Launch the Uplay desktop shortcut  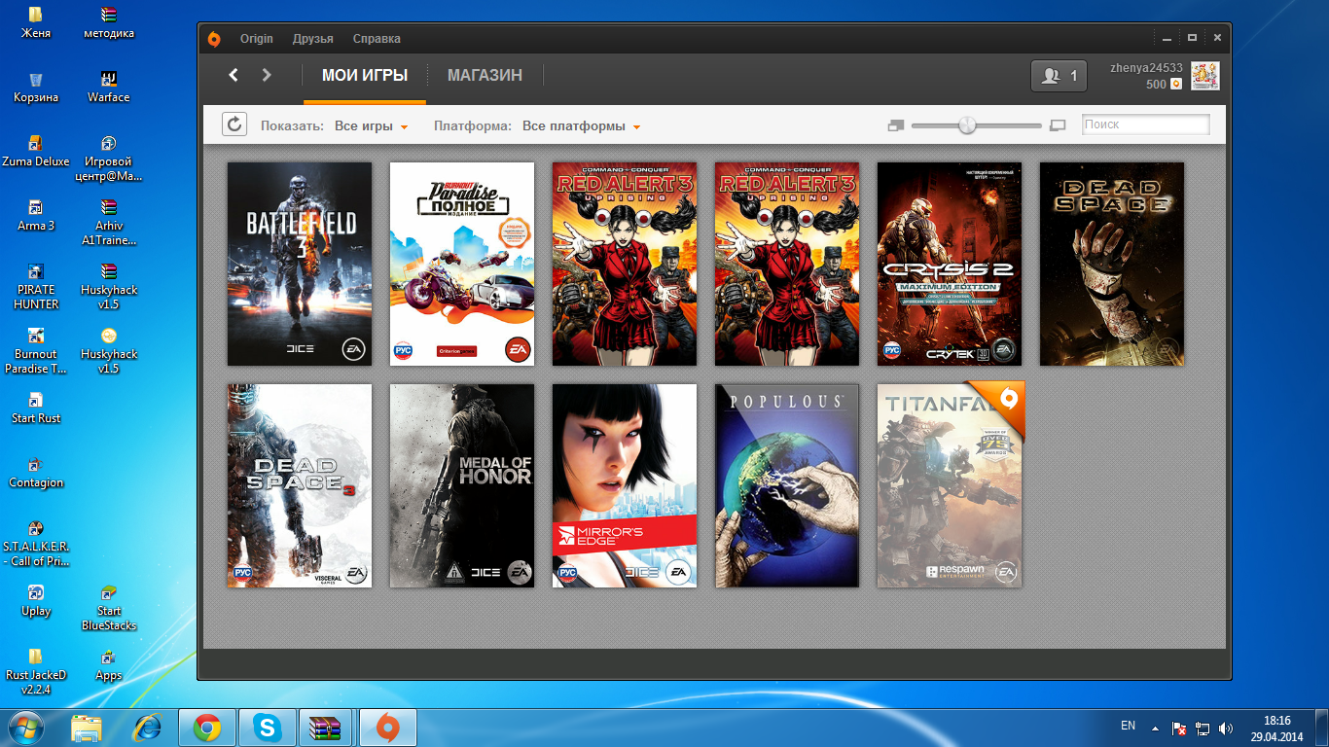point(36,600)
